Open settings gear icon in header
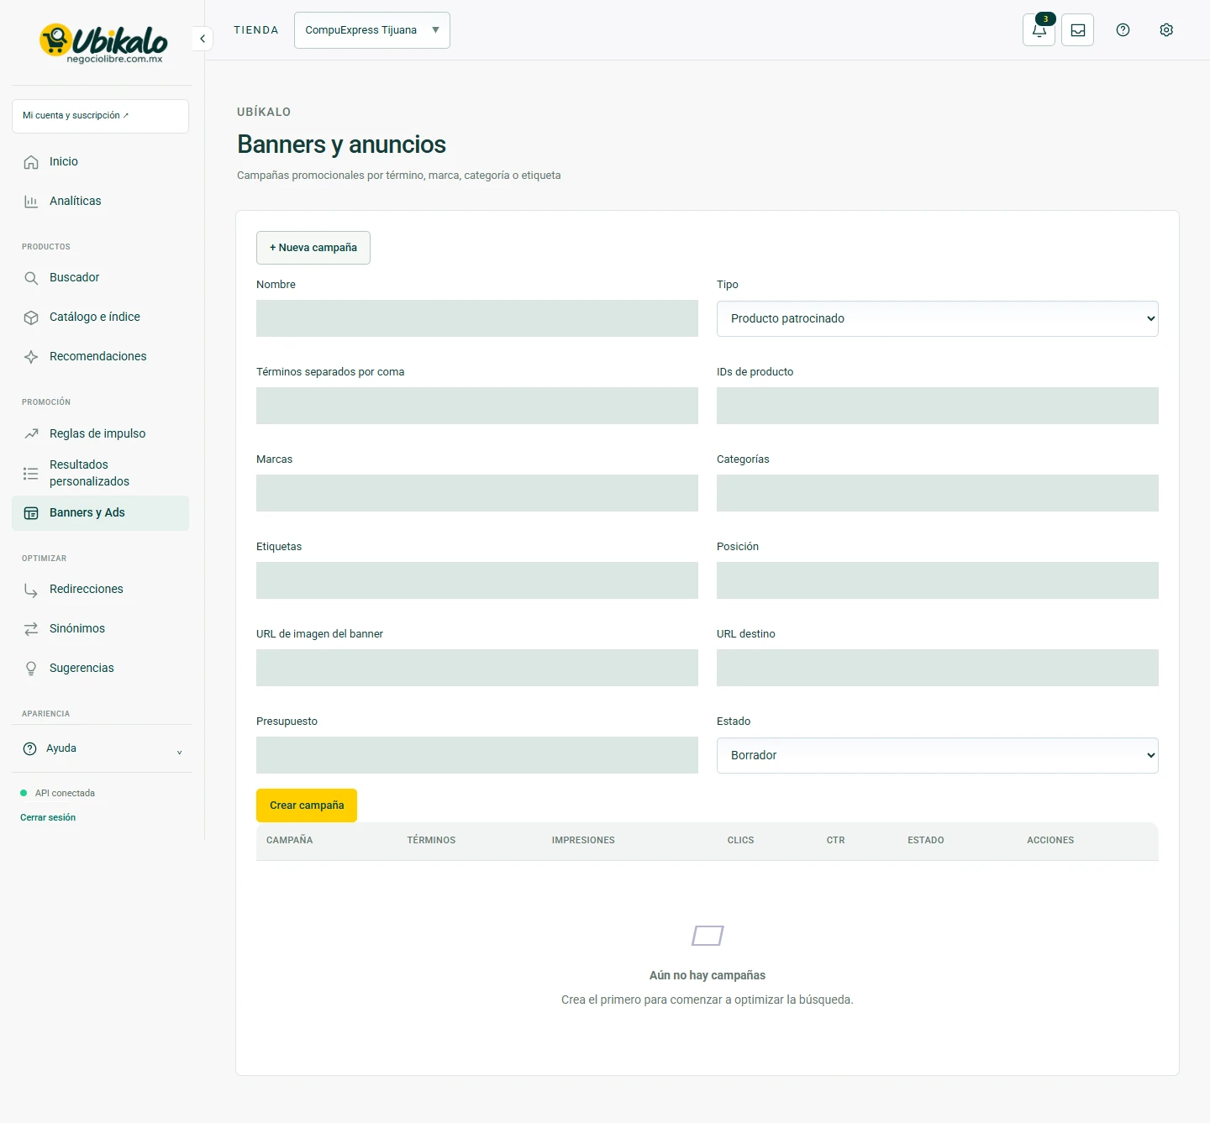Image resolution: width=1210 pixels, height=1123 pixels. [x=1166, y=30]
